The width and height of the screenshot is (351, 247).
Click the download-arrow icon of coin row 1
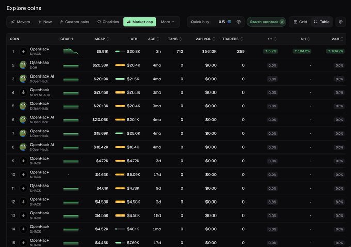[x=23, y=51]
